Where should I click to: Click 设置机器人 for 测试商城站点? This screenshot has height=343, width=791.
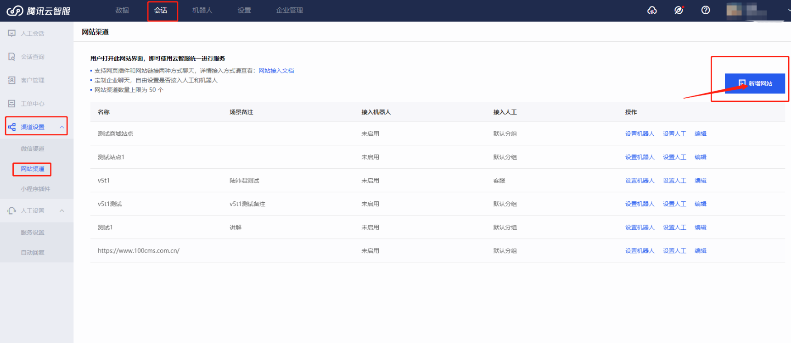[x=640, y=134]
